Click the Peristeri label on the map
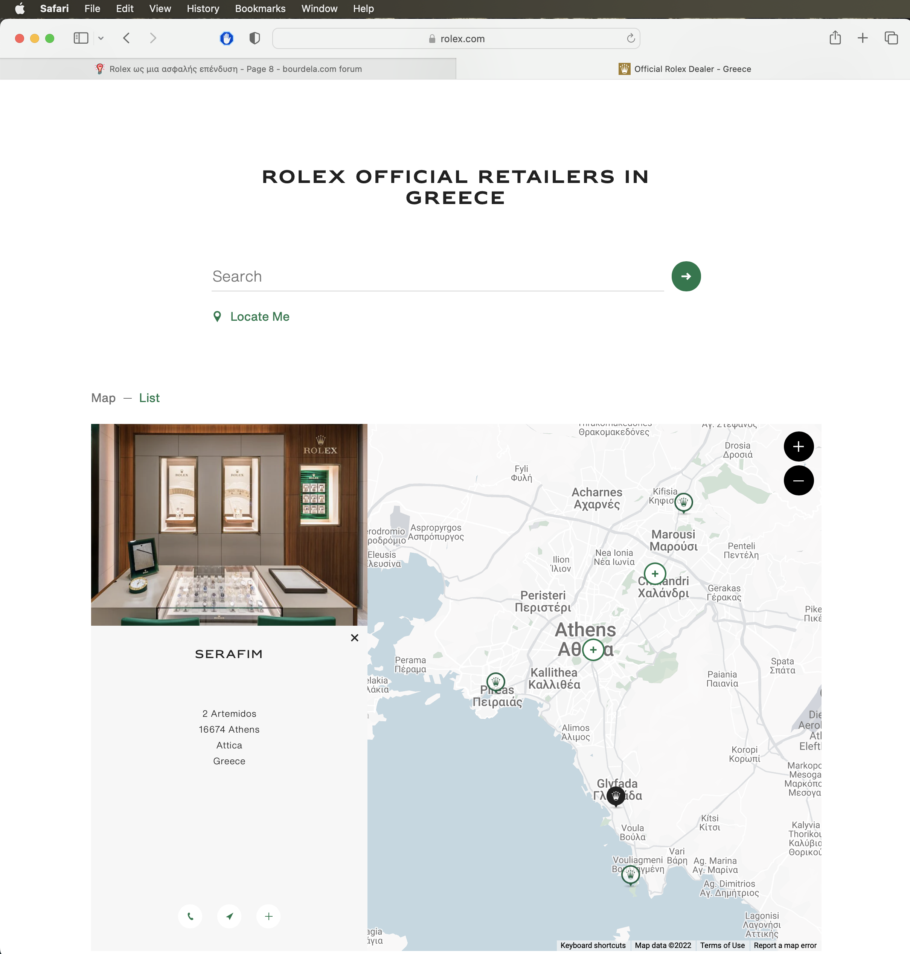 (543, 601)
